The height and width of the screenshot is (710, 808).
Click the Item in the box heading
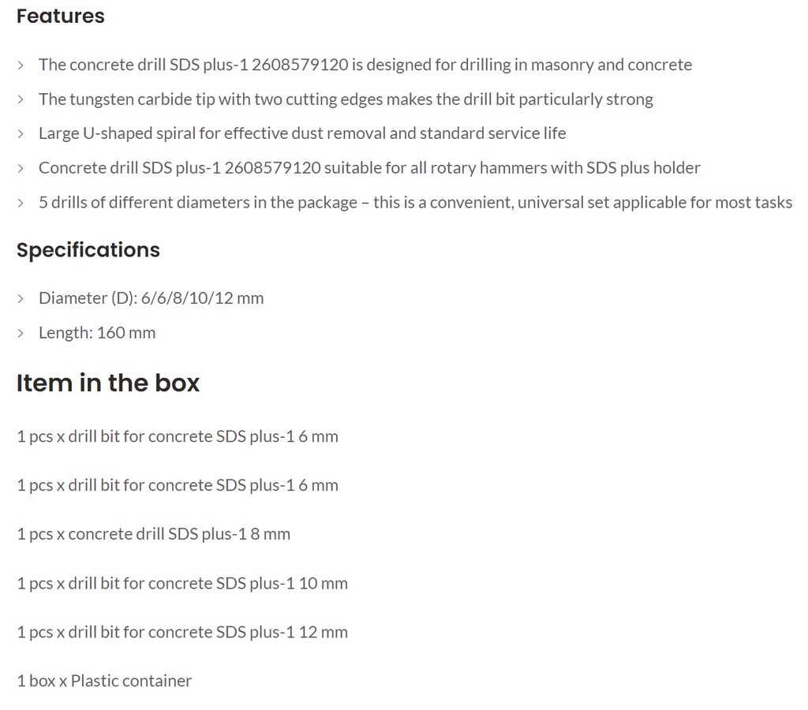click(x=107, y=383)
